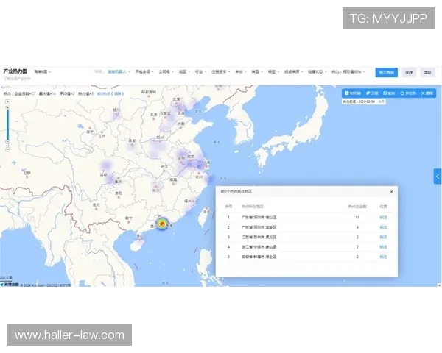This screenshot has height=353, width=442.
Task: Open the 公司名 company name filter
Action: pos(165,72)
